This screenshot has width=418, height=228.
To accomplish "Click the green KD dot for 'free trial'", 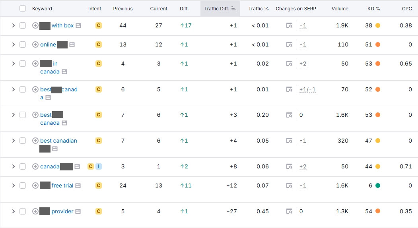I will pyautogui.click(x=378, y=185).
